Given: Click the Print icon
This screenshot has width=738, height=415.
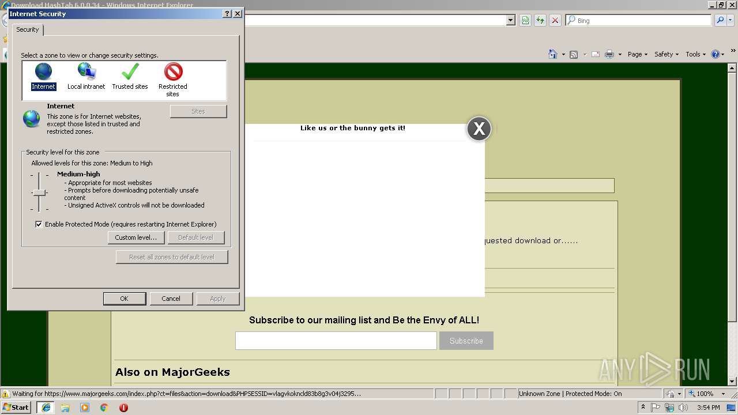Looking at the screenshot, I should point(610,54).
